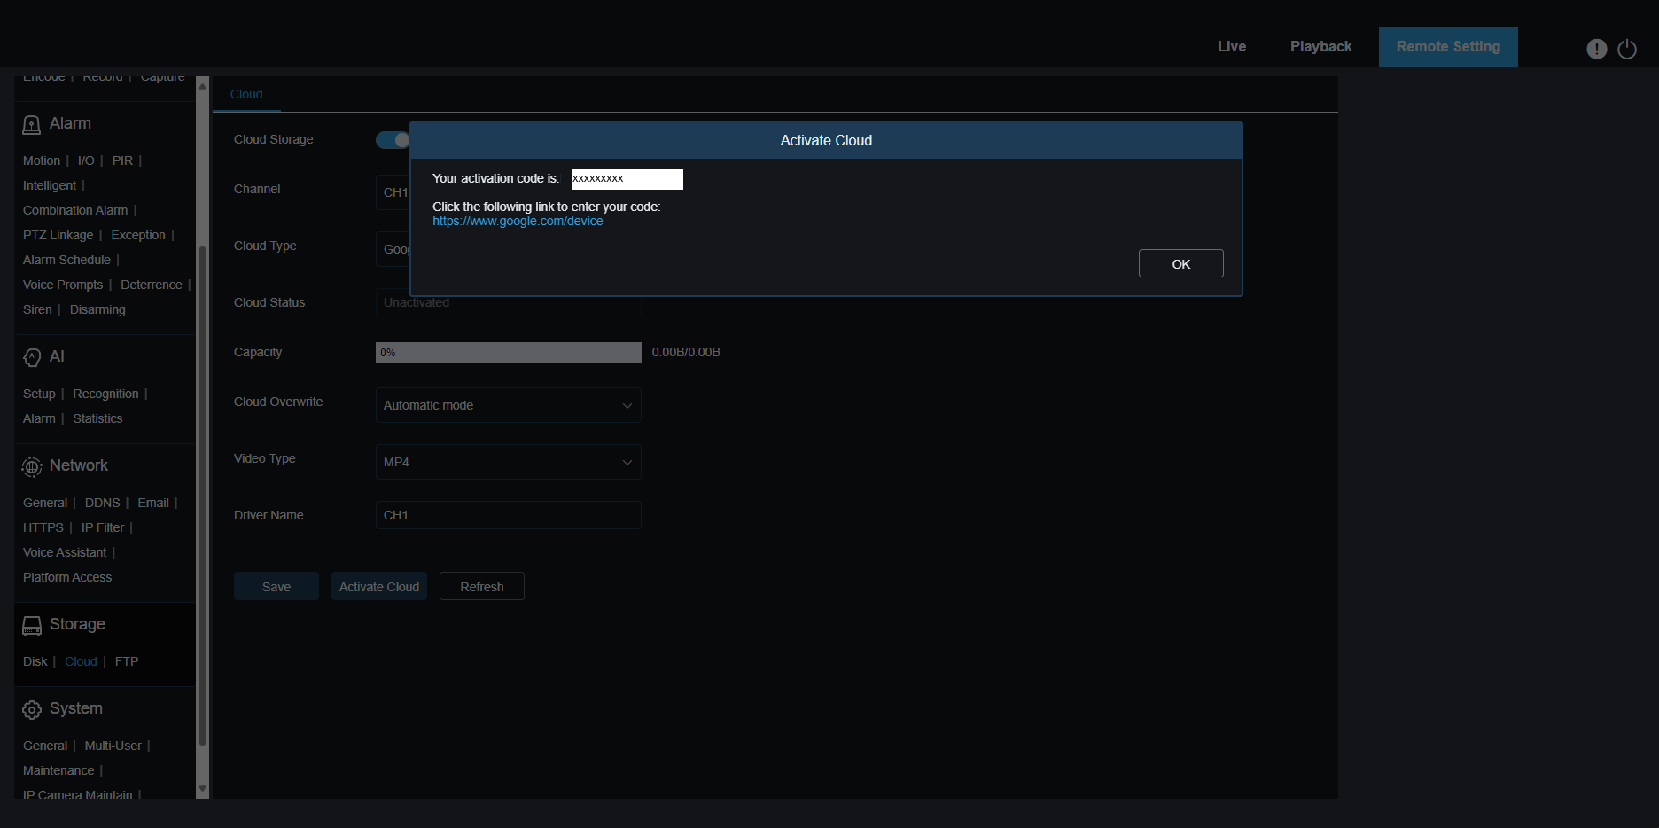Click the Driver Name input field

508,515
